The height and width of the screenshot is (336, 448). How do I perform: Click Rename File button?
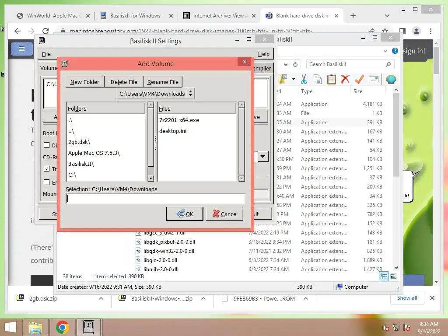click(x=163, y=82)
